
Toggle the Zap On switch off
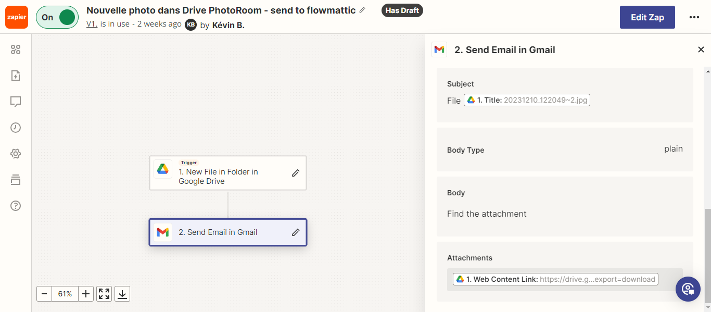56,17
